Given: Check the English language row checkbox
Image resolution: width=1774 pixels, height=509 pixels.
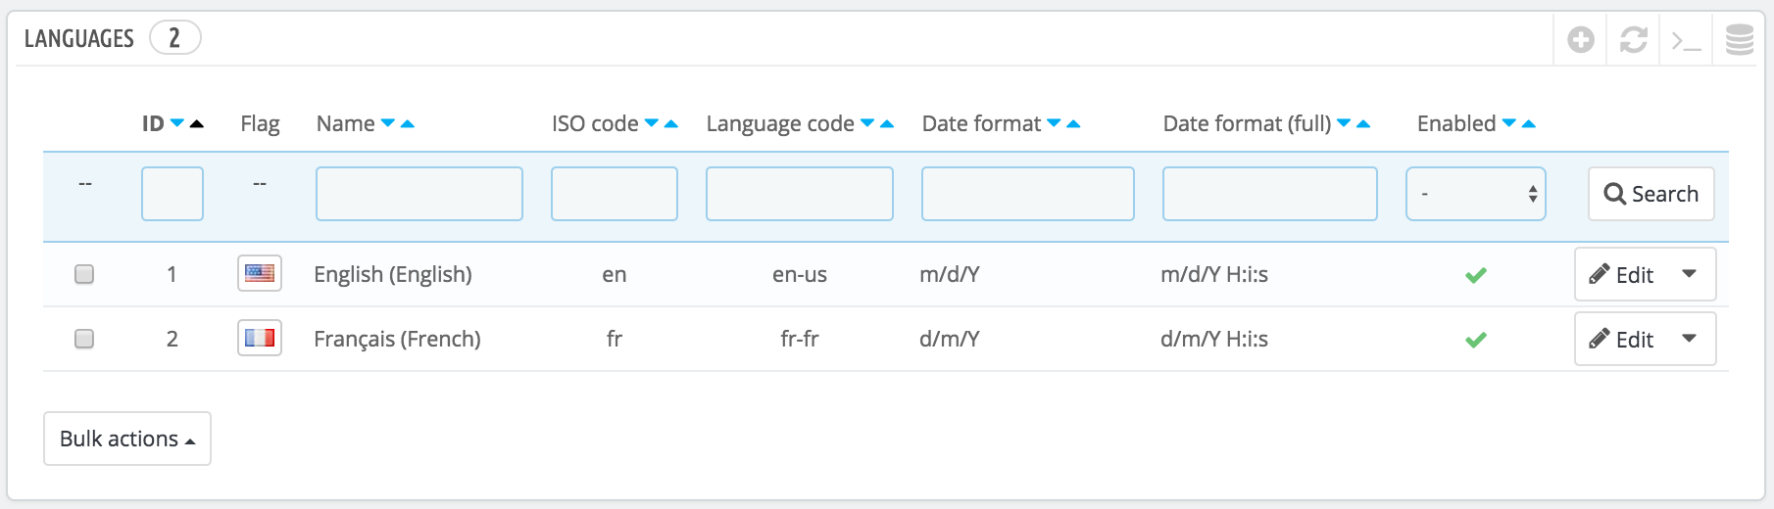Looking at the screenshot, I should pyautogui.click(x=84, y=274).
